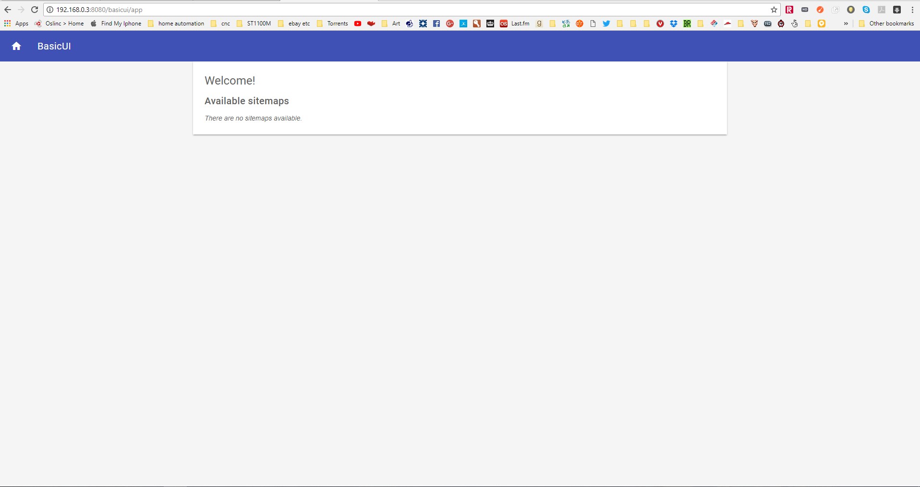Open the Skype extension icon

tap(866, 10)
